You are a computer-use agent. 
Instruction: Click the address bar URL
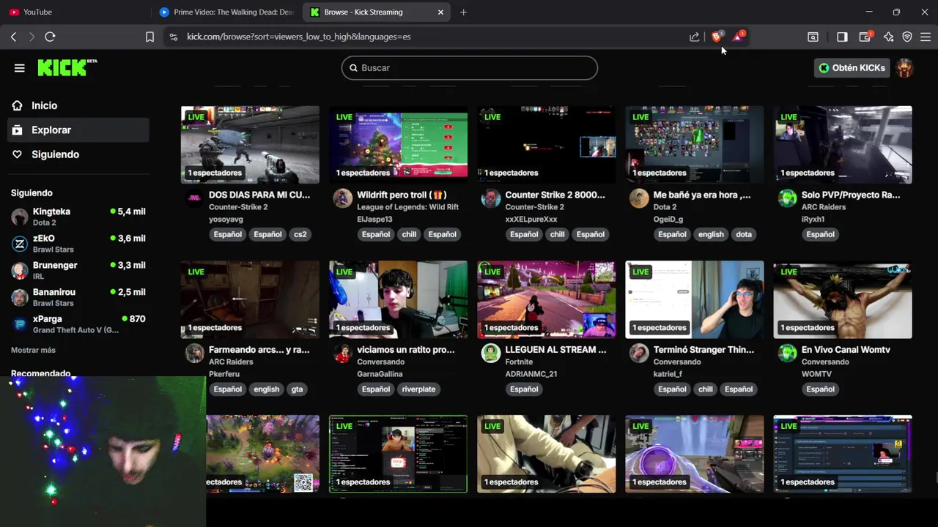[299, 37]
